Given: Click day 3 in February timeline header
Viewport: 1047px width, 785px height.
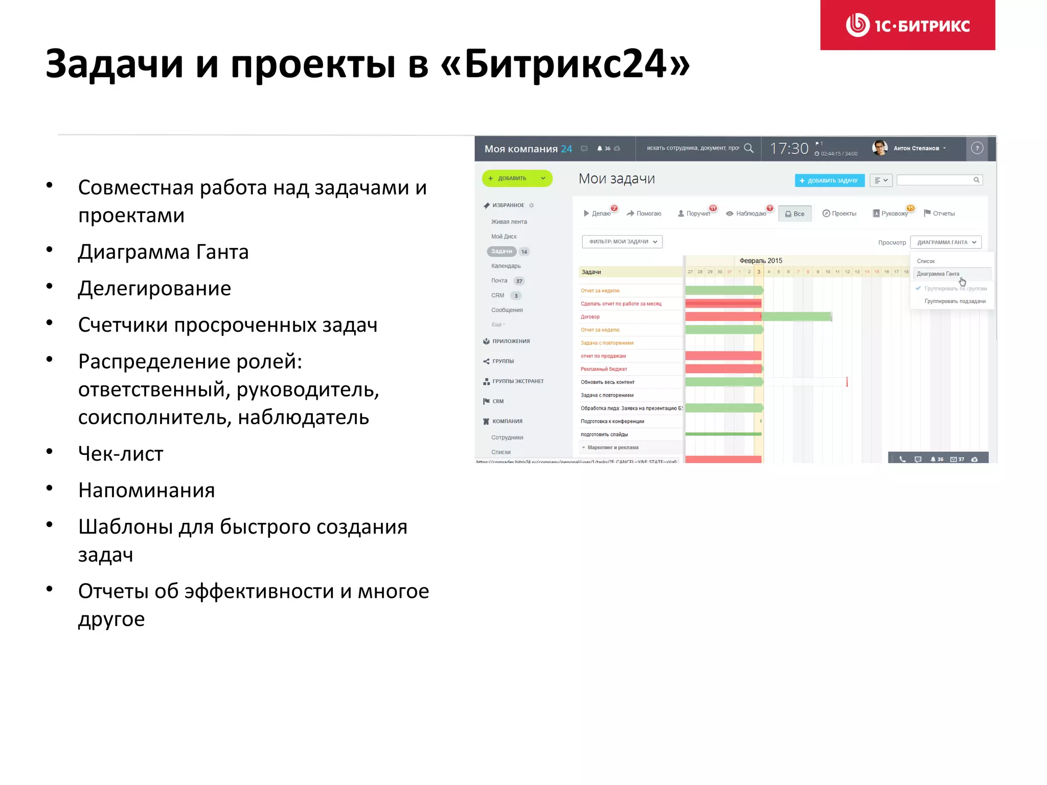Looking at the screenshot, I should coord(759,272).
